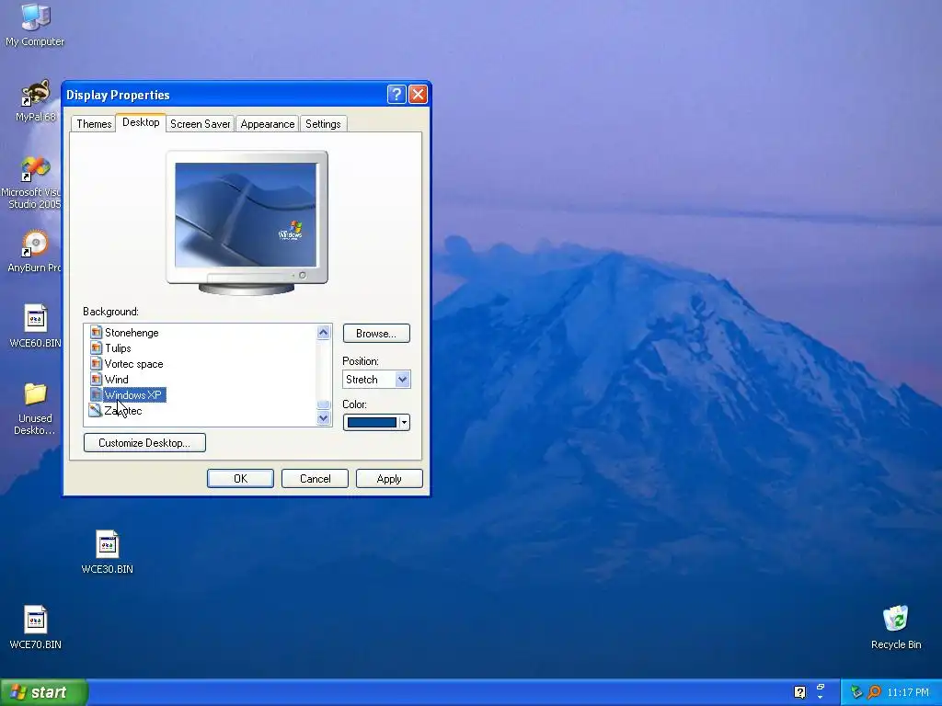Screen dimensions: 942x706
Task: Switch to the Screen Saver tab
Action: click(x=200, y=124)
